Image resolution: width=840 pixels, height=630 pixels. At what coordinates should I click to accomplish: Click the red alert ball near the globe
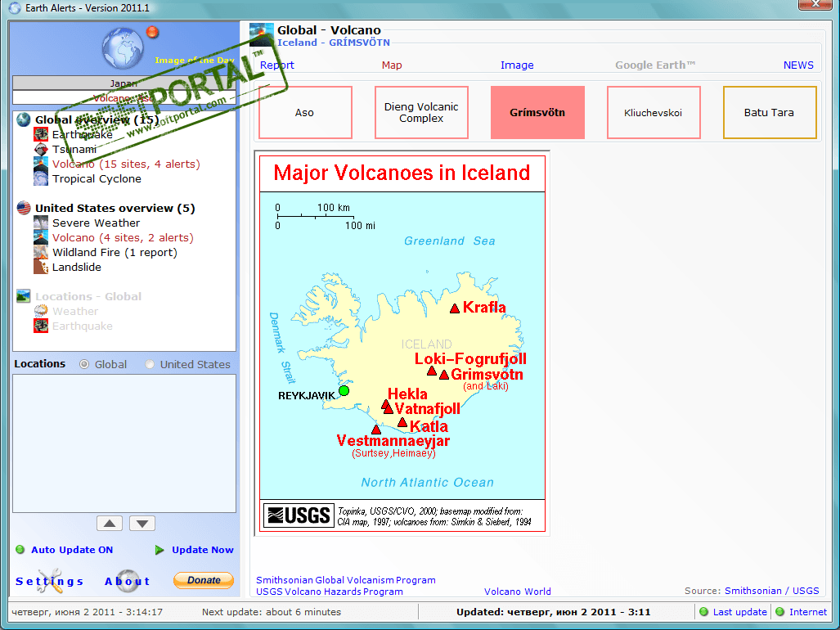(x=153, y=32)
